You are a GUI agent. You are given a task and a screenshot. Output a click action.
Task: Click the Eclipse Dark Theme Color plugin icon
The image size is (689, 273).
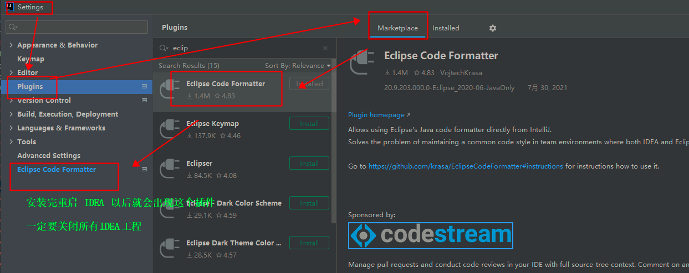pos(169,248)
